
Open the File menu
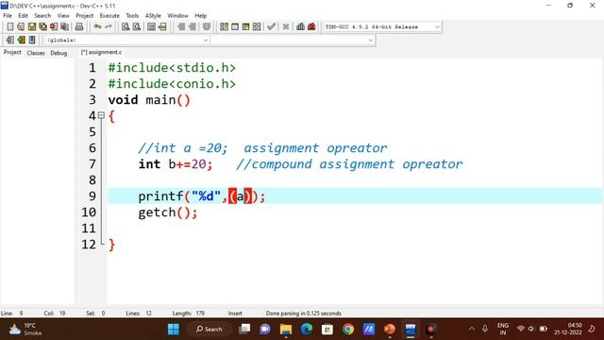[8, 15]
